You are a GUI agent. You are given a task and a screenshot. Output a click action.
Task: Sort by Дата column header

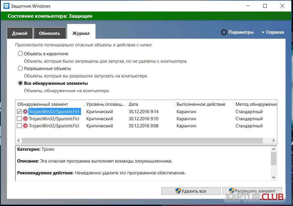(150, 104)
